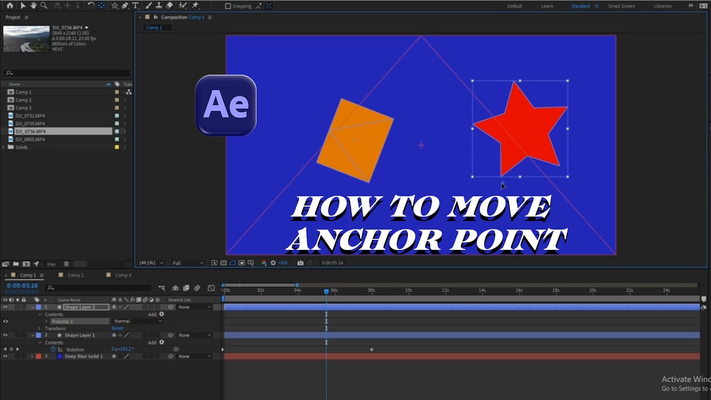Viewport: 711px width, 400px height.
Task: Toggle Polystar 1 visibility eye
Action: coord(6,321)
